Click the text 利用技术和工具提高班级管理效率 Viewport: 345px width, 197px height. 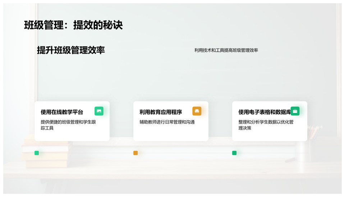226,50
